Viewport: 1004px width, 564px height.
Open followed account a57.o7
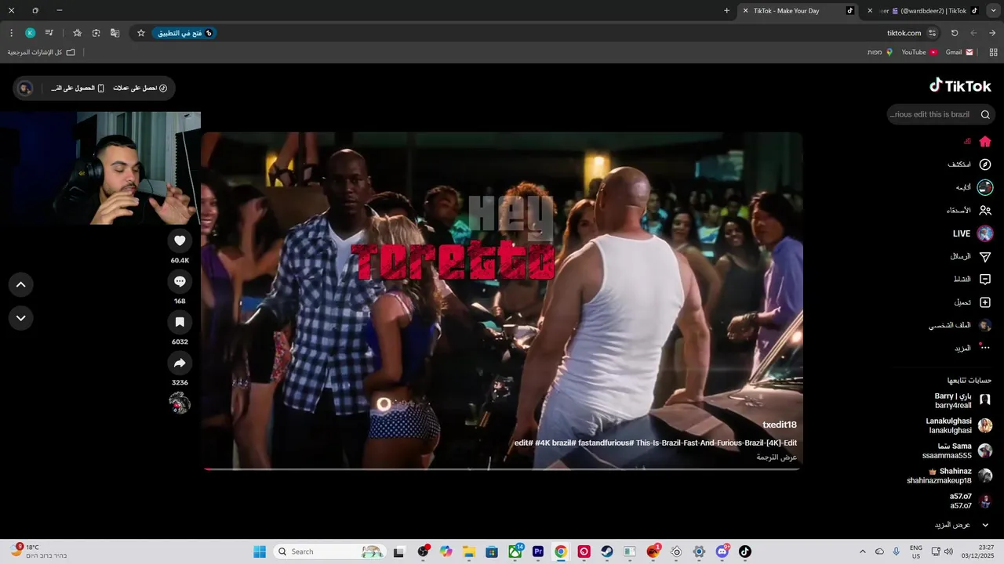(x=970, y=501)
